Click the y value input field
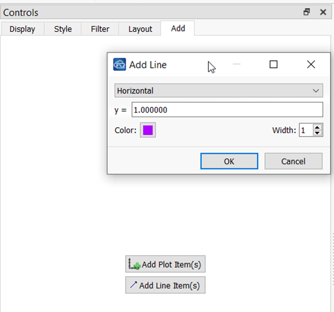Viewport: 334px width, 312px height. click(x=227, y=109)
